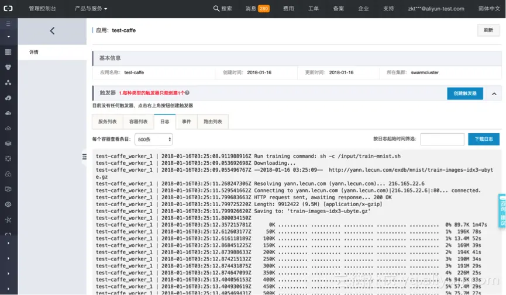506x295 pixels.
Task: Click log line 'Run training command'
Action: (x=248, y=157)
